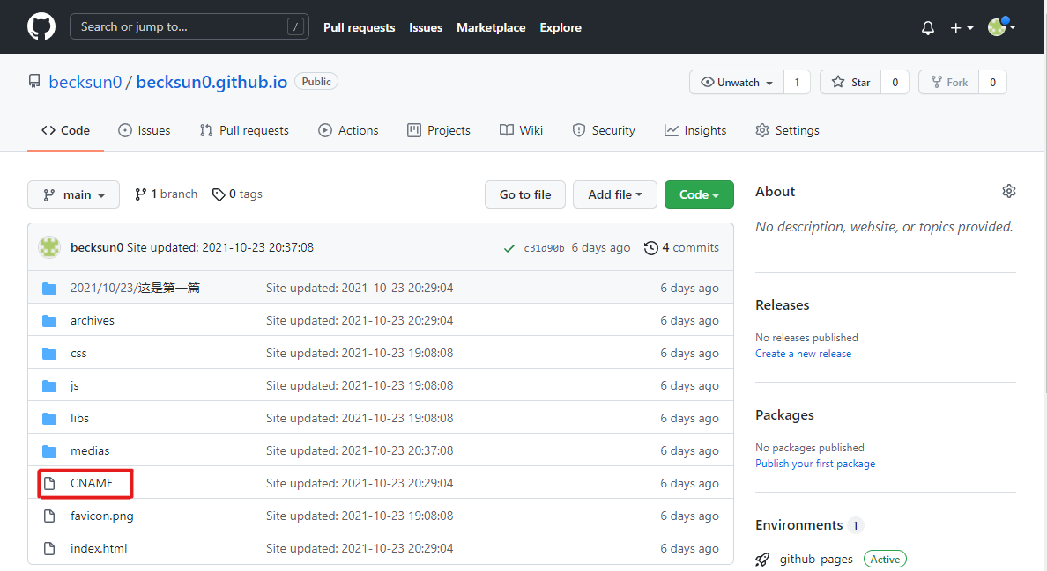
Task: Open the plus create-new menu
Action: click(962, 28)
